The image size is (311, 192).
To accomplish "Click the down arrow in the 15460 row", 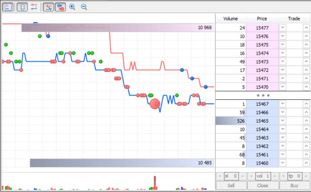I will [x=283, y=163].
